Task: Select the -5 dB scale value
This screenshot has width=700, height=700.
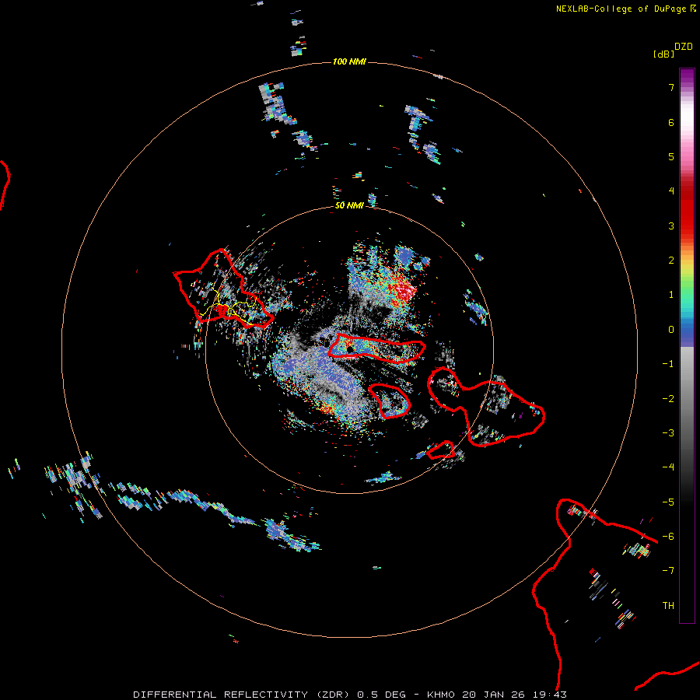Action: click(x=668, y=502)
